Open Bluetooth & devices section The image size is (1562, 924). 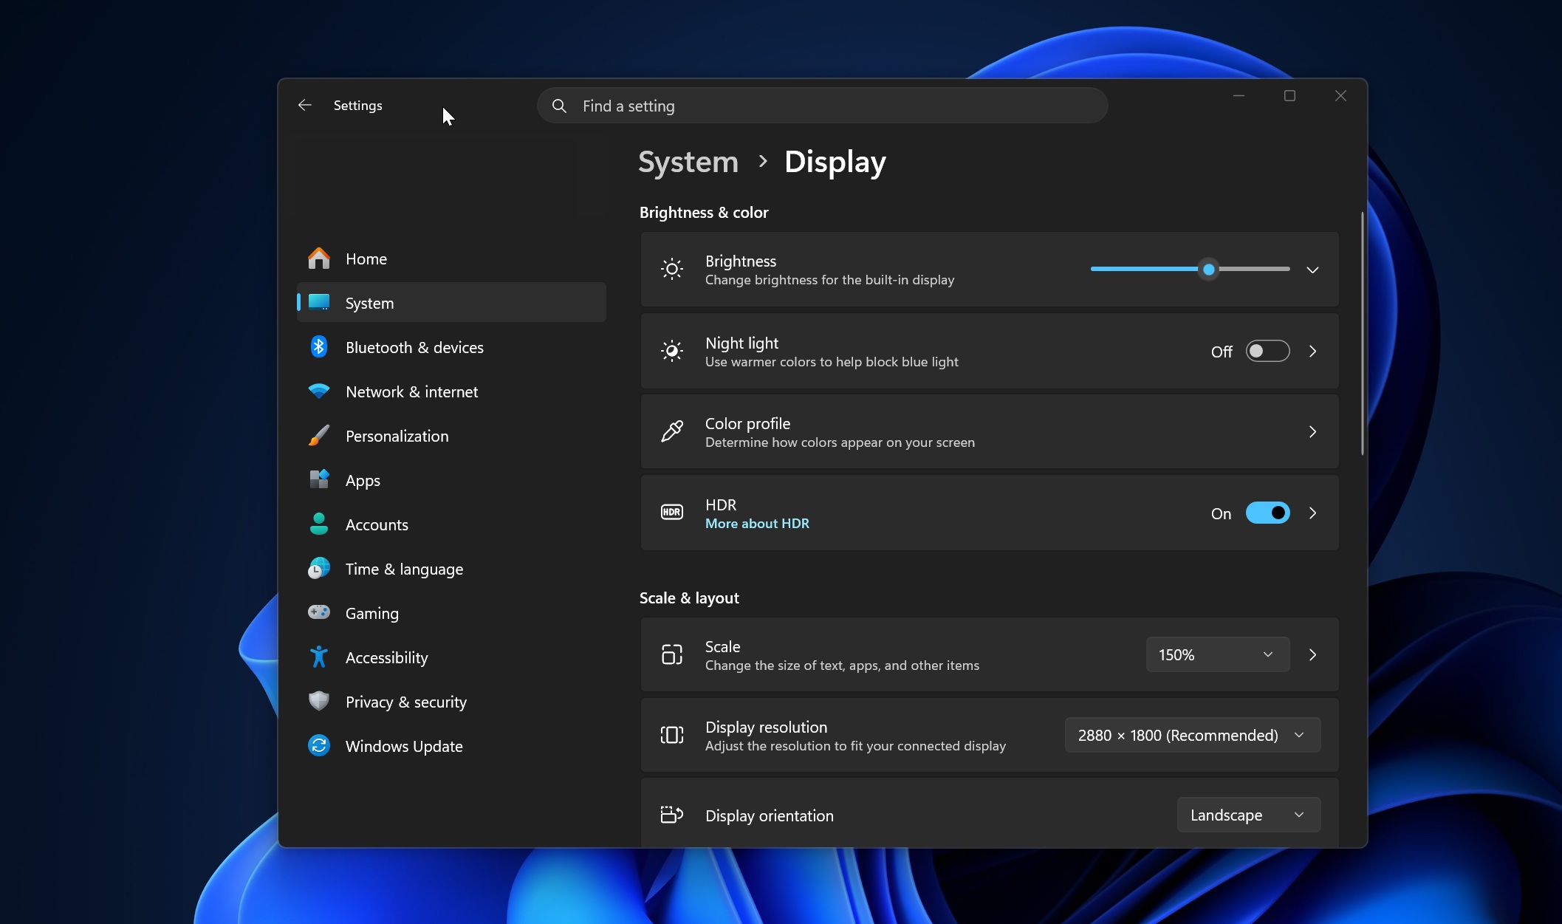pyautogui.click(x=451, y=347)
